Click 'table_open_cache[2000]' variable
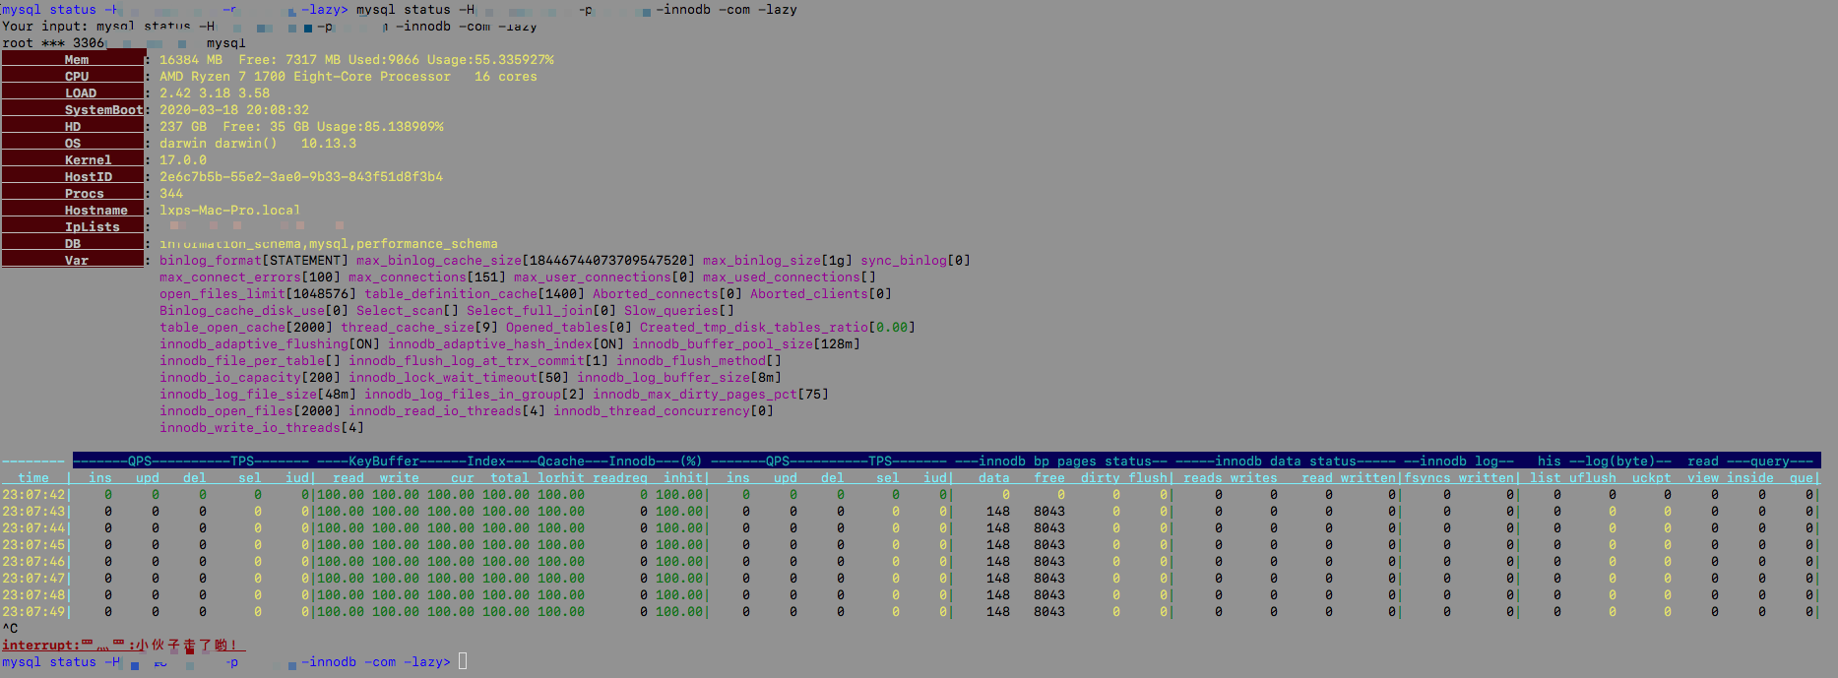1838x678 pixels. pyautogui.click(x=246, y=328)
